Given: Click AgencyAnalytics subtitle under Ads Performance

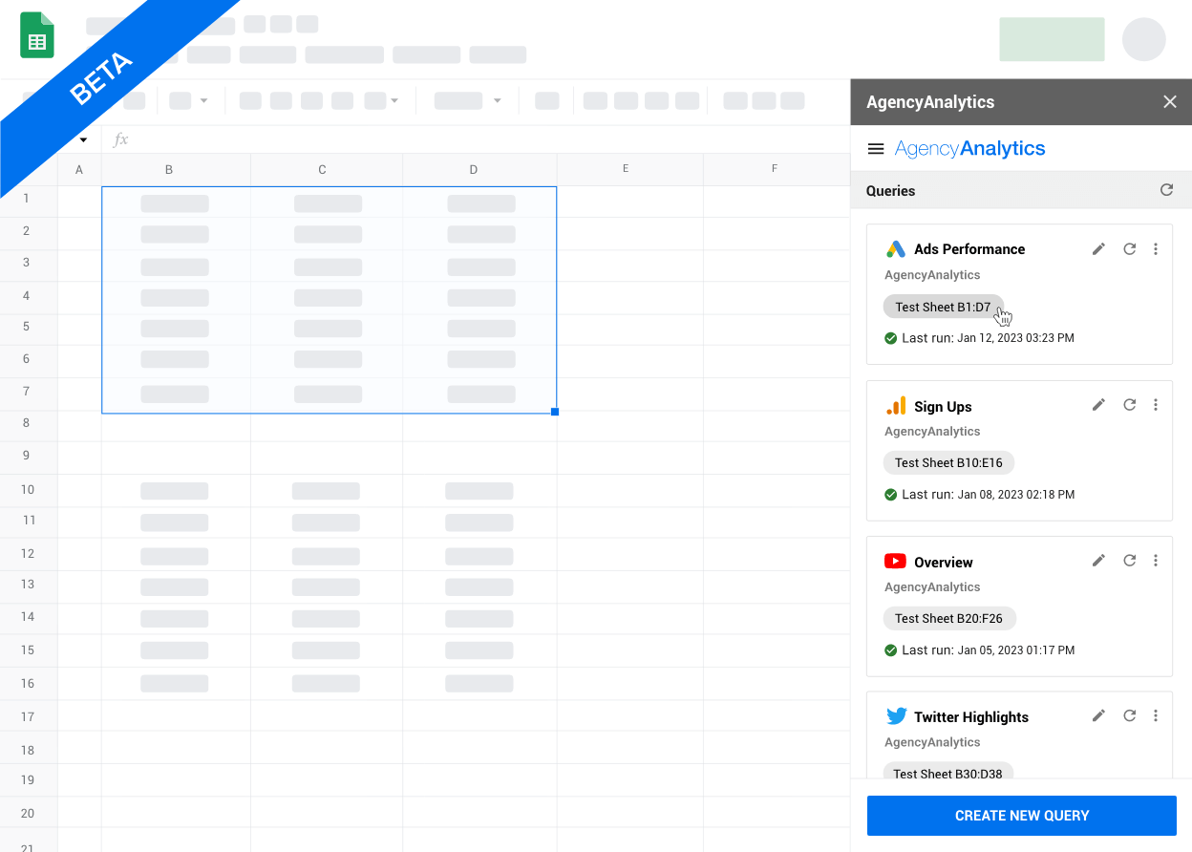Looking at the screenshot, I should (x=932, y=275).
